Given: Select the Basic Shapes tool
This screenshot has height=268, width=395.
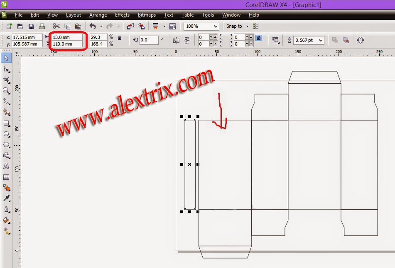Looking at the screenshot, I should [7, 155].
